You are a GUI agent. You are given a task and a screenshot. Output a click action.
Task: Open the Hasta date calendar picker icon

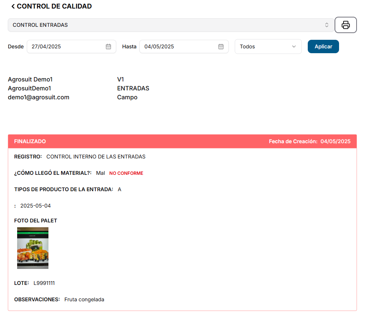(221, 46)
